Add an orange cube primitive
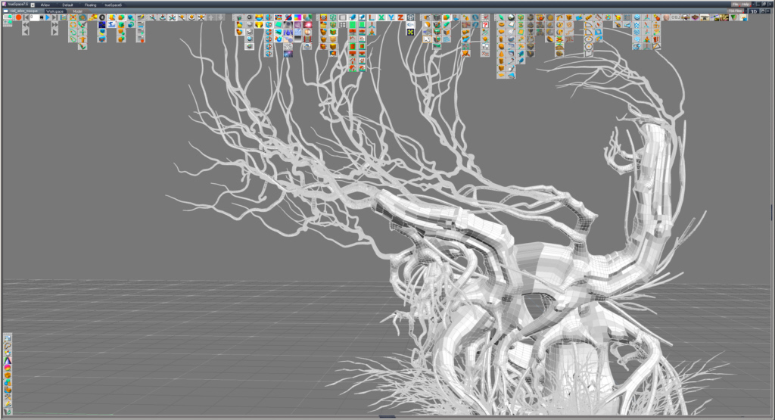Screen dimensions: 775x420 pyautogui.click(x=501, y=67)
